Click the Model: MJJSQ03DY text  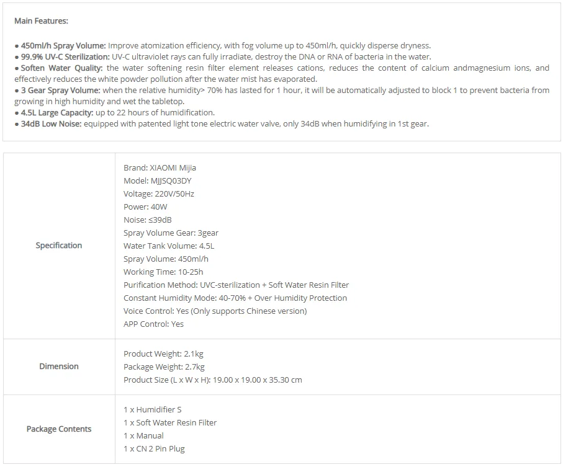tap(157, 180)
